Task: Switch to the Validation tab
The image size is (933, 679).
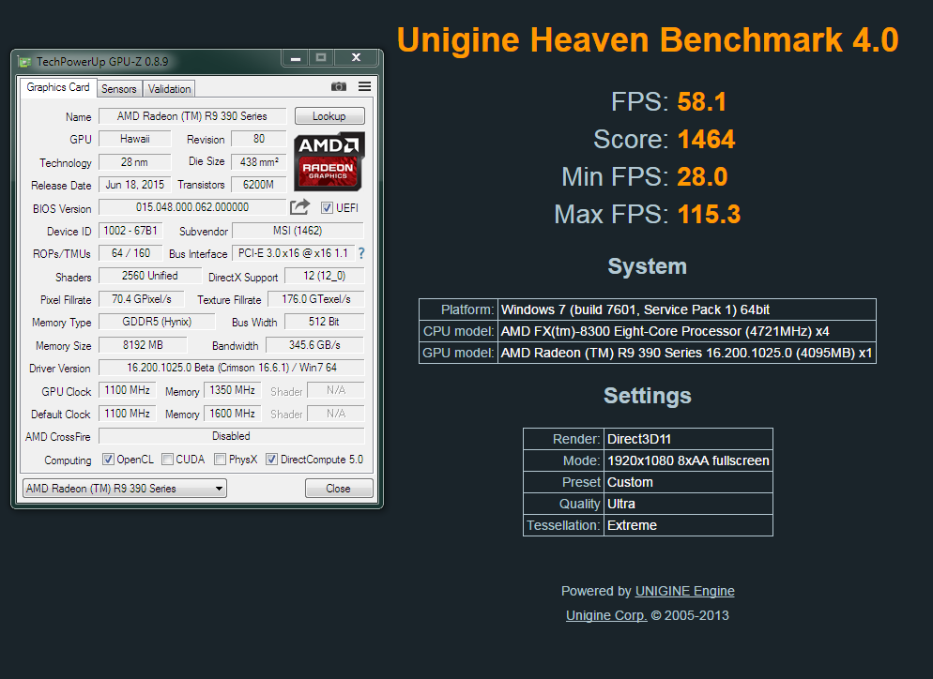Action: (x=170, y=88)
